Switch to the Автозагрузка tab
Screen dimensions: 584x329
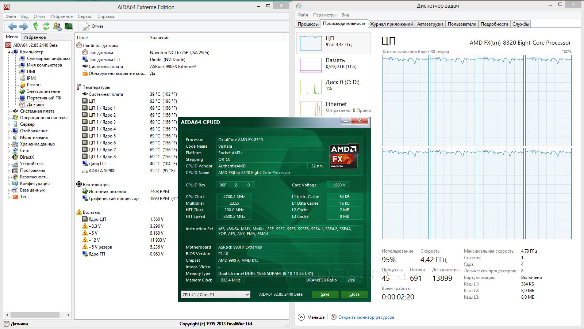point(430,24)
